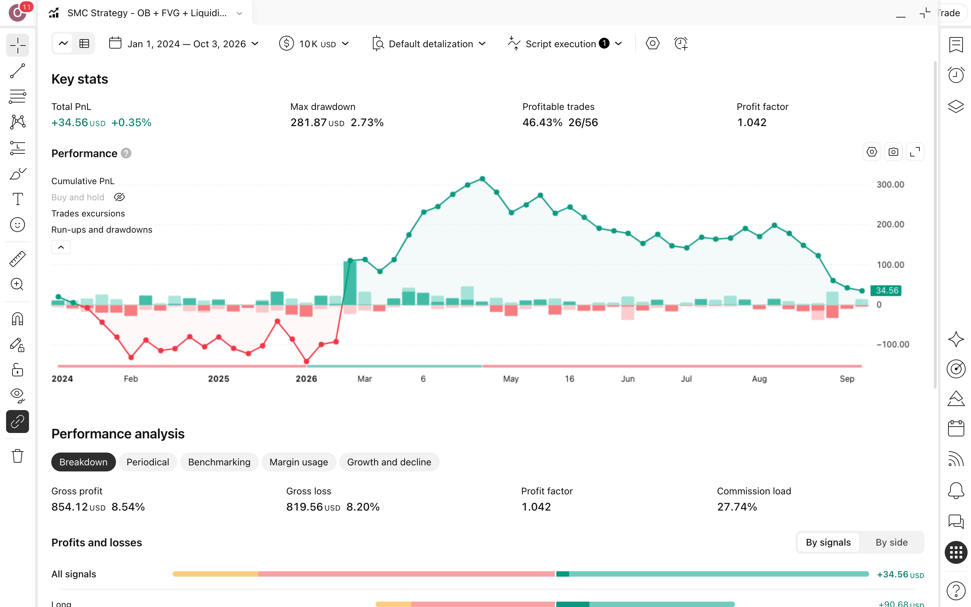
Task: Open the long position forecasting tools
Action: pyautogui.click(x=17, y=148)
